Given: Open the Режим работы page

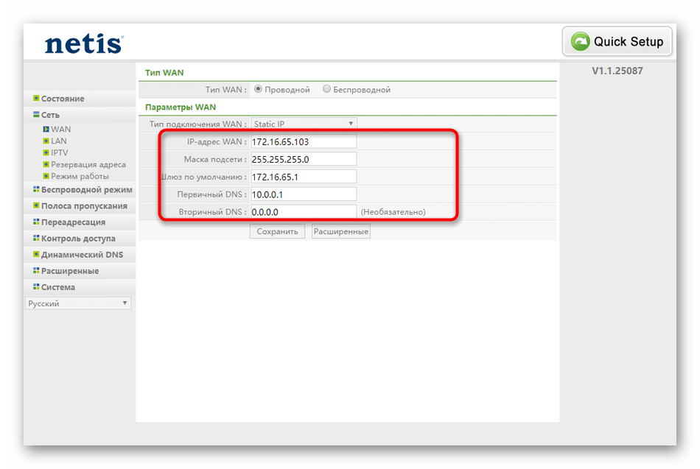Looking at the screenshot, I should coord(80,176).
